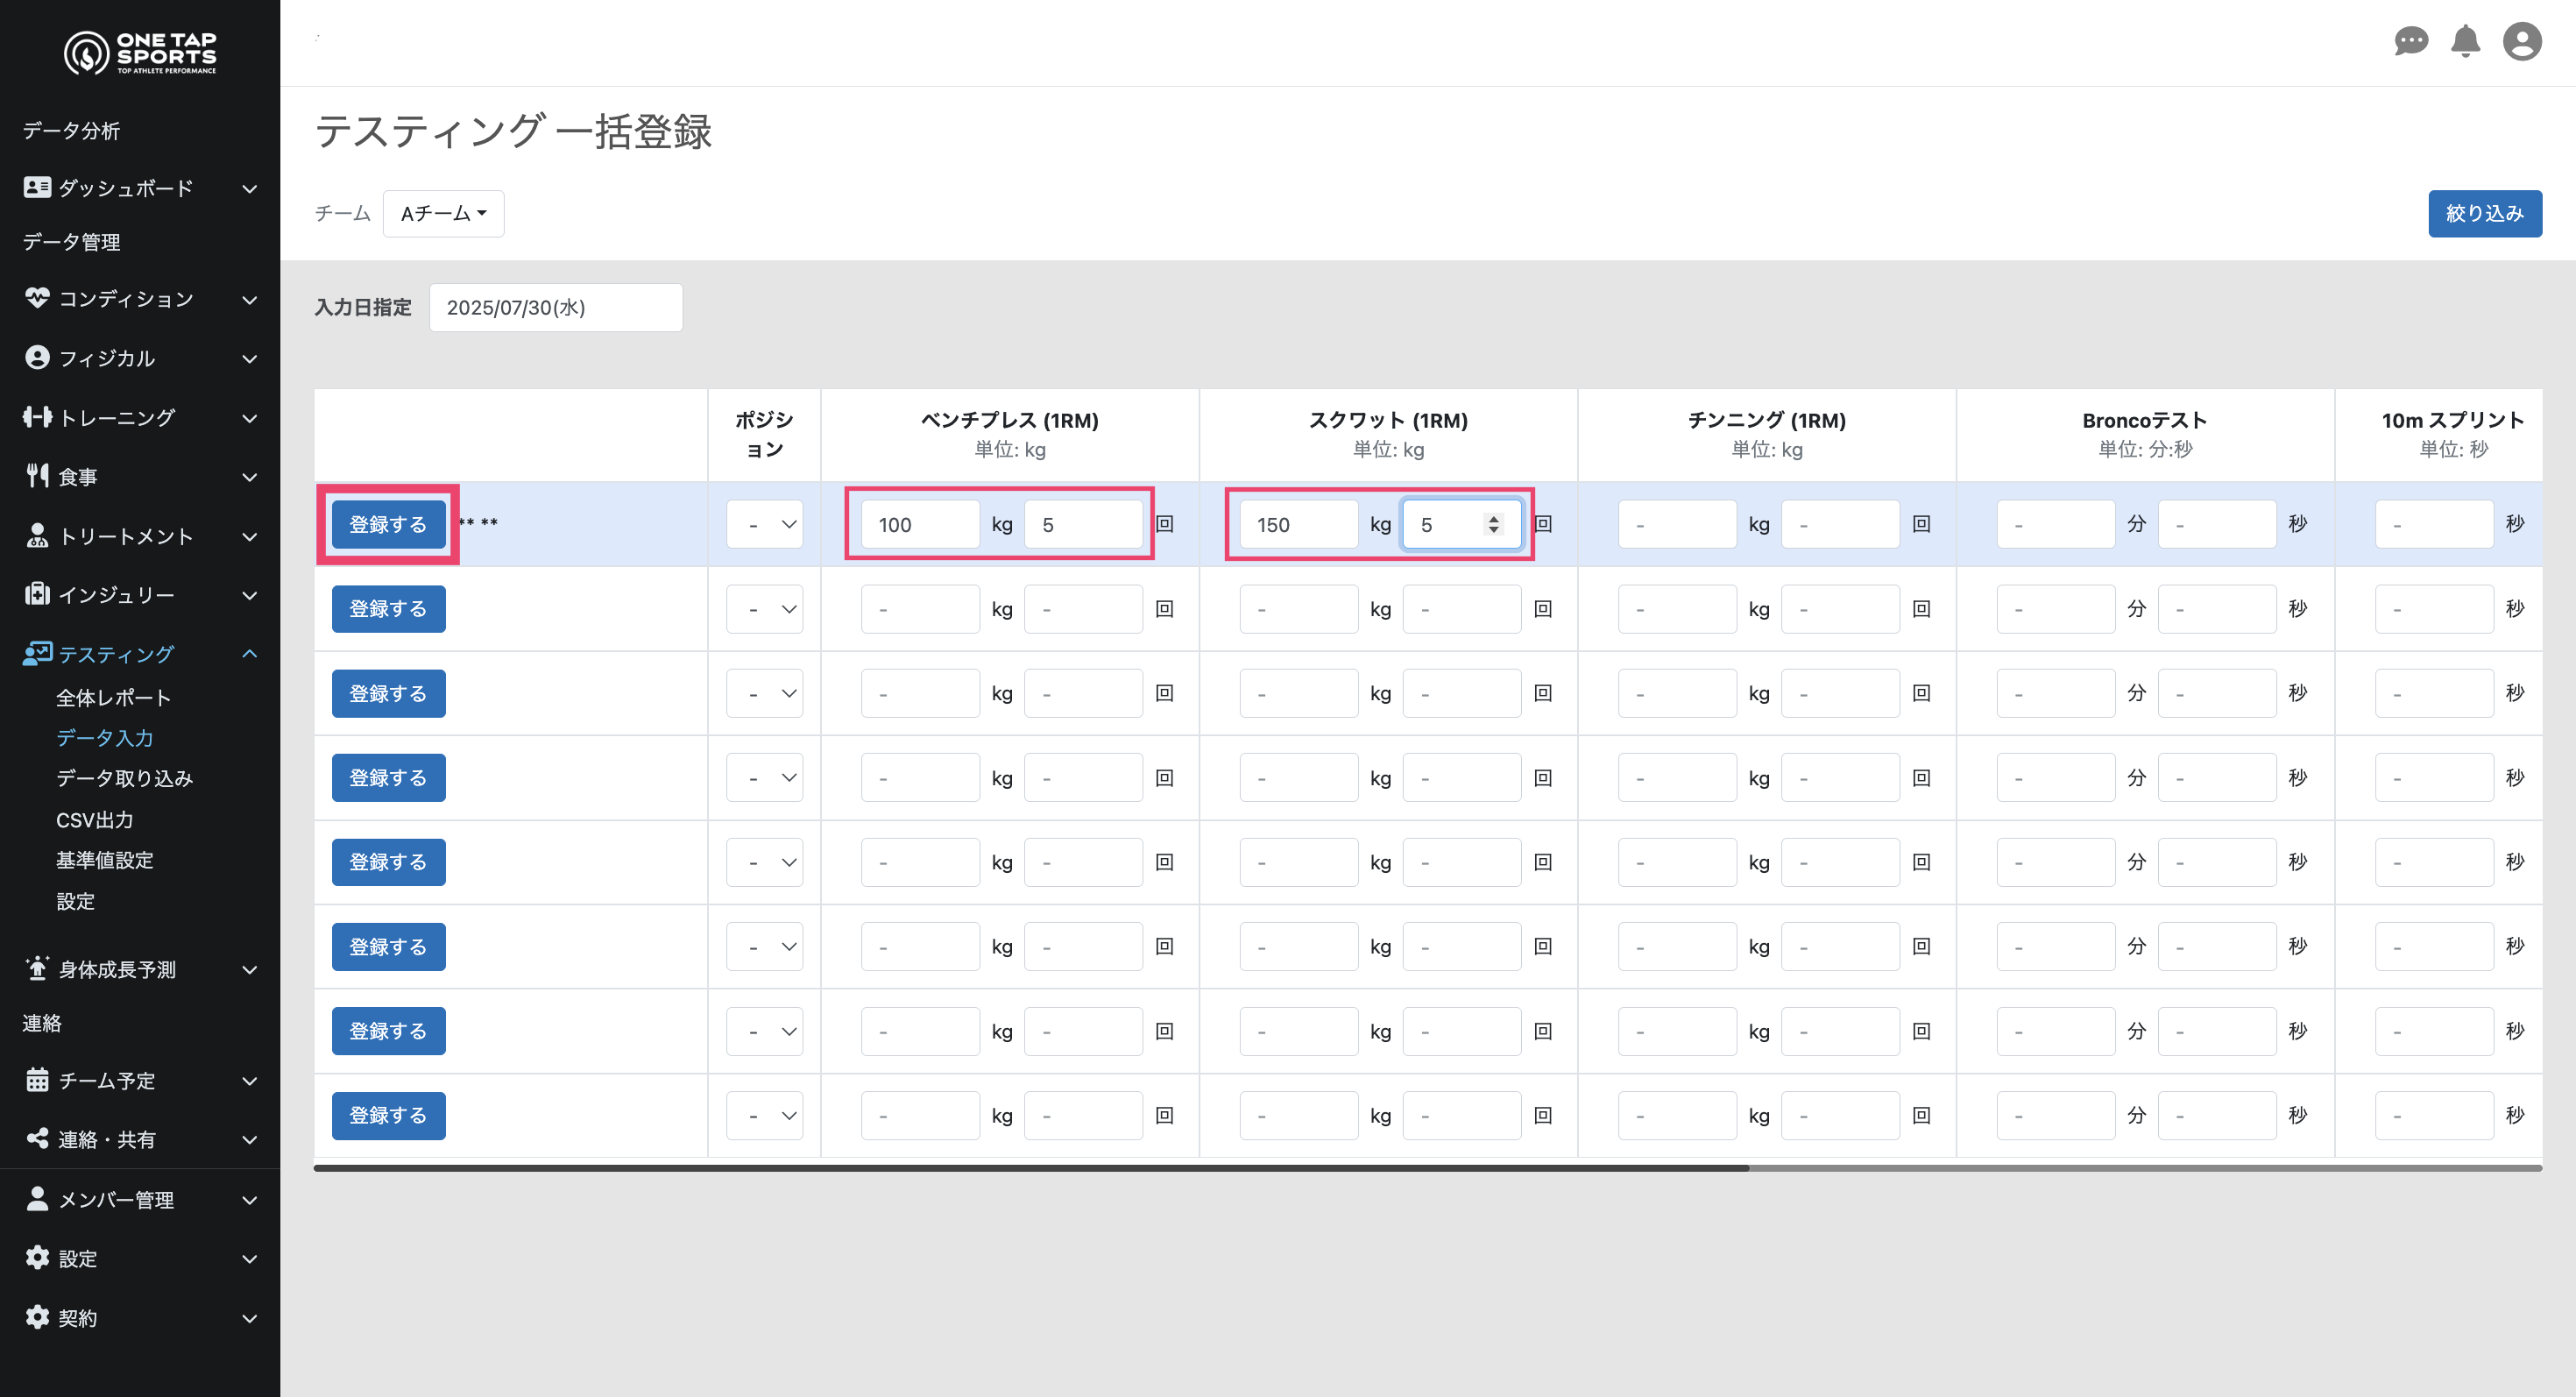Image resolution: width=2576 pixels, height=1397 pixels.
Task: Expand the トレーニング menu chevron
Action: pos(250,418)
